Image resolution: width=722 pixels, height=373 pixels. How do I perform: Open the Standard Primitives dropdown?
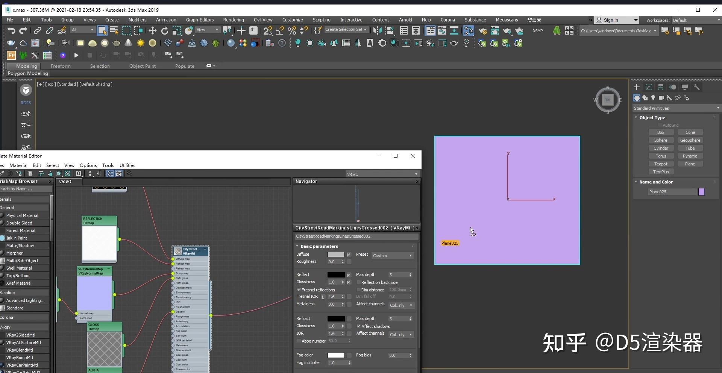[676, 108]
